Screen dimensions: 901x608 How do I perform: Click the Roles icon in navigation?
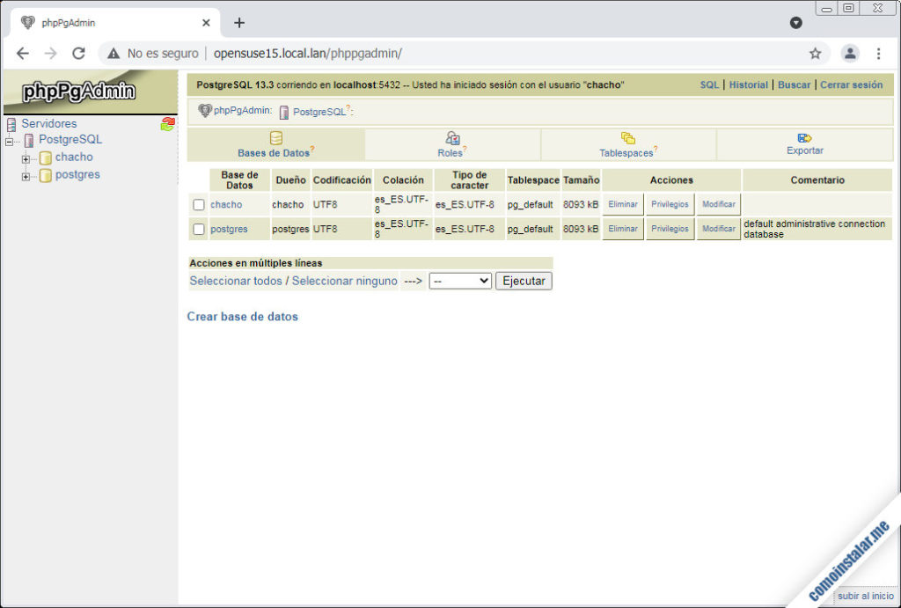pos(452,138)
